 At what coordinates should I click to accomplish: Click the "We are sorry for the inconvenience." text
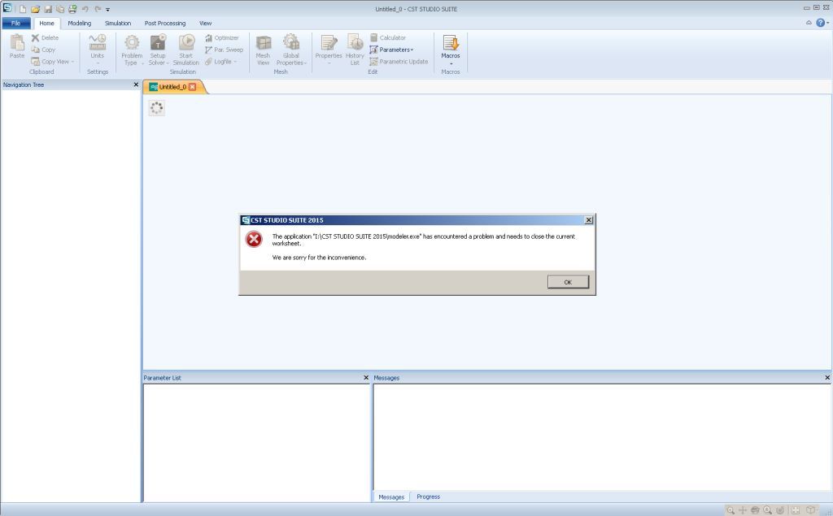[x=319, y=258]
